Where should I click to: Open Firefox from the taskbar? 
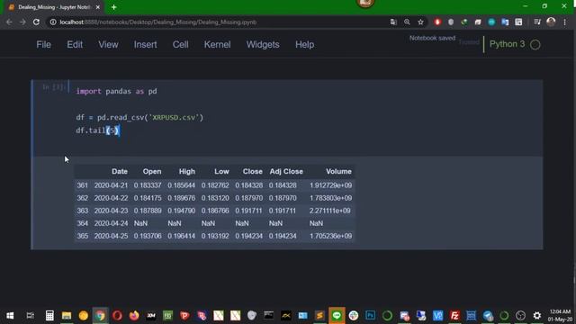pos(134,316)
